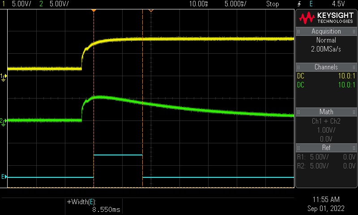Screen dimensions: 358x215
Task: Click the R1 reference waveform row
Action: [326, 157]
